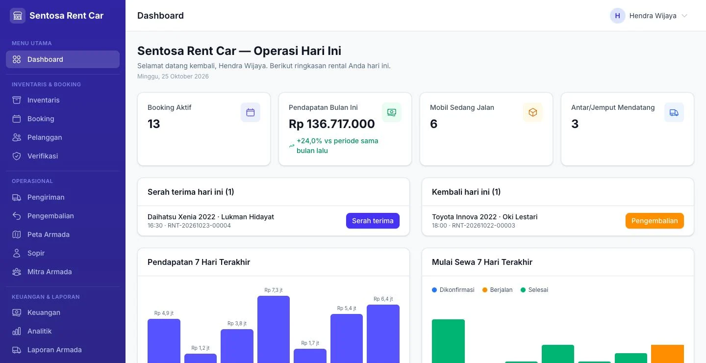Click the Toyota Innova 2022 · Oki Lestari entry
Viewport: 706px width, 363px height.
[x=484, y=217]
